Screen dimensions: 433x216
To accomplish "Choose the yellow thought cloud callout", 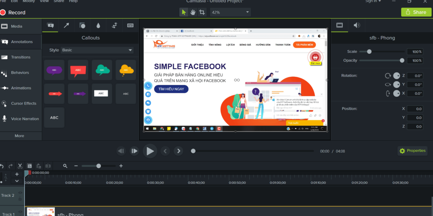I will (x=126, y=70).
